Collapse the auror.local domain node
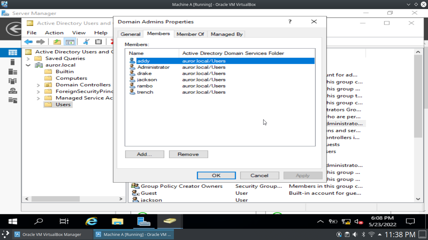 (x=28, y=65)
